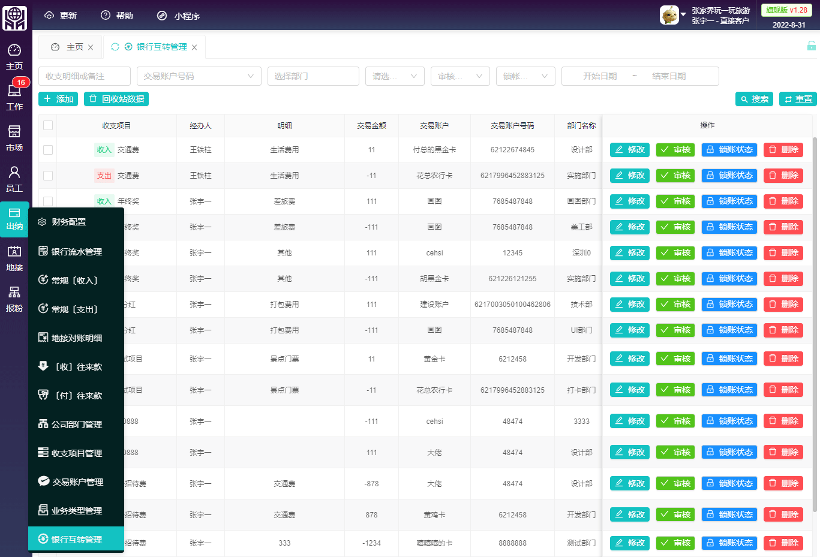Close the 主页 tab
Screen dimensions: 820x557
tap(91, 47)
